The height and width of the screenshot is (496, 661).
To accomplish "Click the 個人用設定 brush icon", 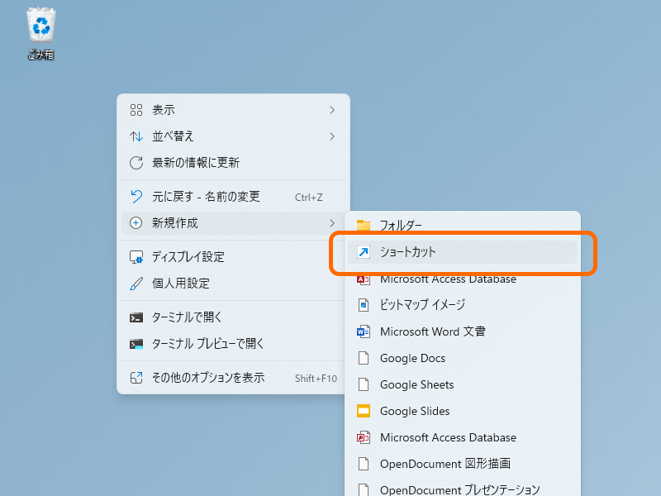I will 136,284.
